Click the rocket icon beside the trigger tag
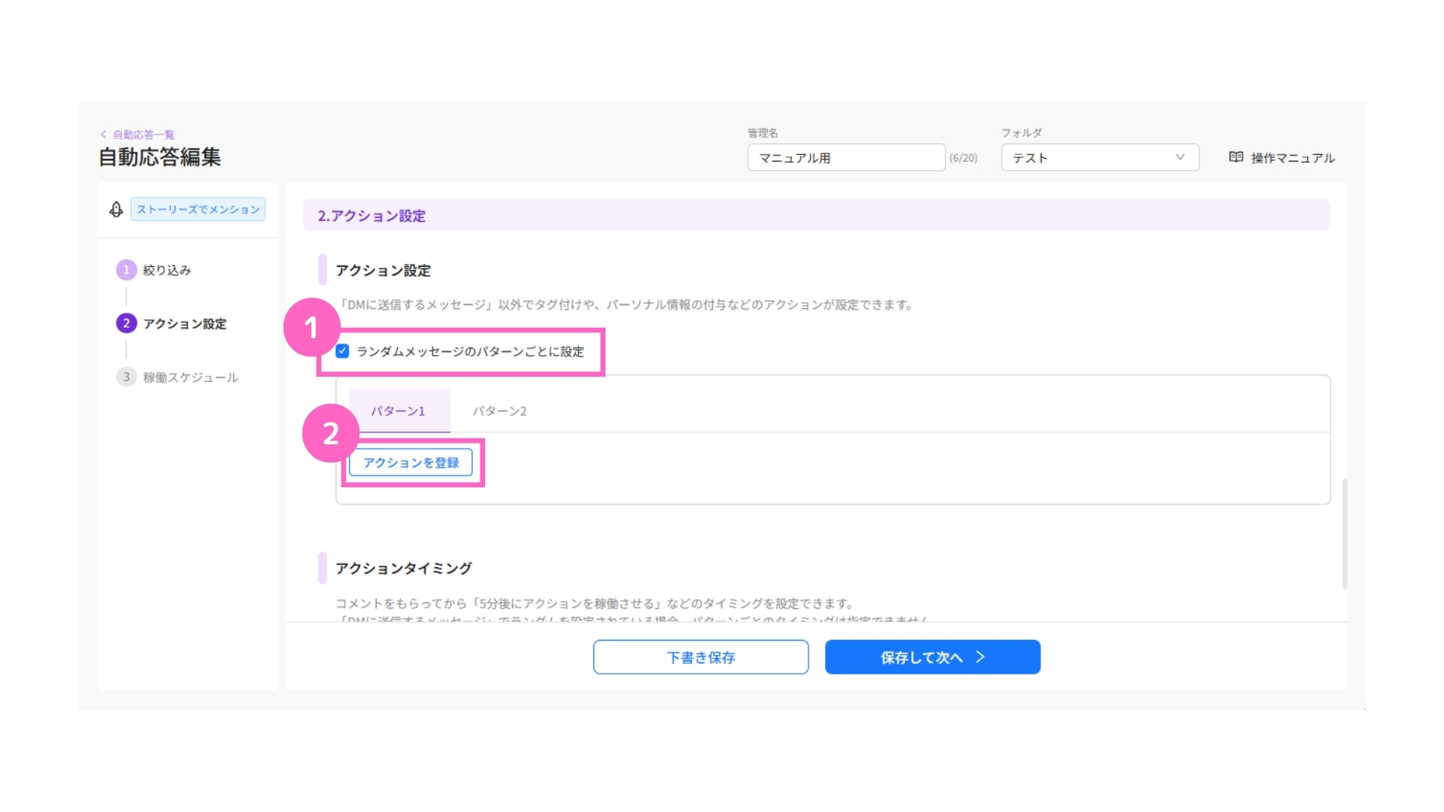 [x=116, y=209]
